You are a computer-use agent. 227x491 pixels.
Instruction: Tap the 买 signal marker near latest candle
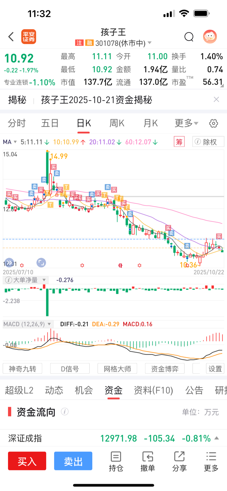[219, 236]
